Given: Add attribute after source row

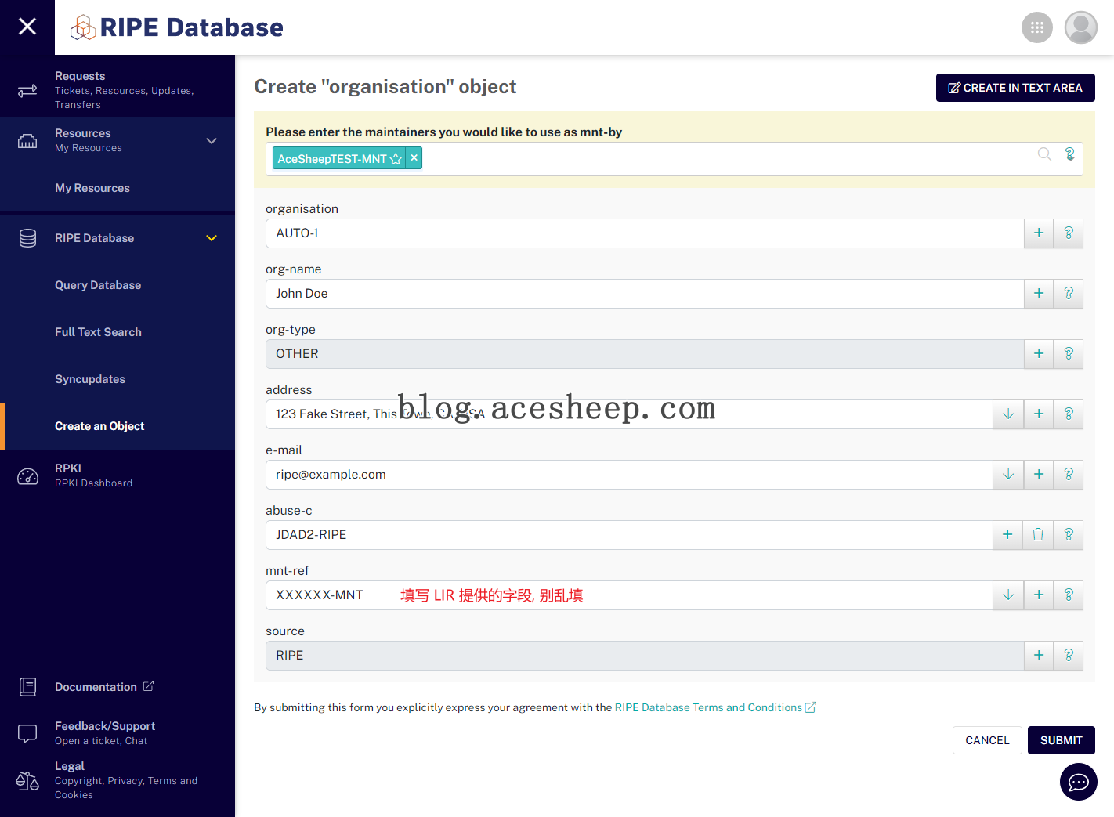Looking at the screenshot, I should tap(1039, 656).
